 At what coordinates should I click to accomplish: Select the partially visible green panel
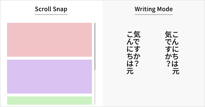click(49, 101)
